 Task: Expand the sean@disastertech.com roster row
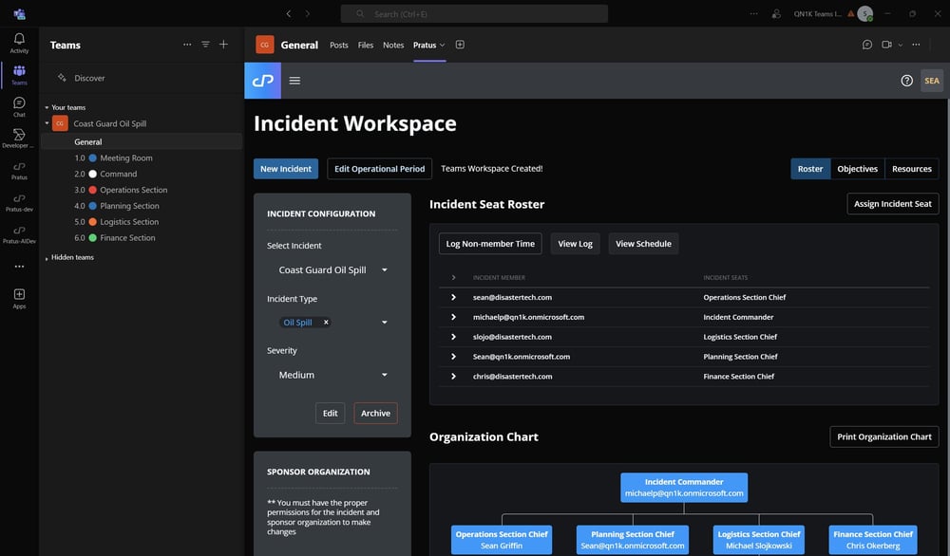pyautogui.click(x=454, y=297)
